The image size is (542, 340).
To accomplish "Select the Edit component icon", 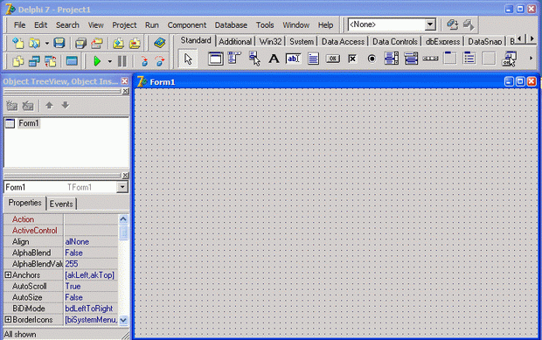I will (294, 59).
